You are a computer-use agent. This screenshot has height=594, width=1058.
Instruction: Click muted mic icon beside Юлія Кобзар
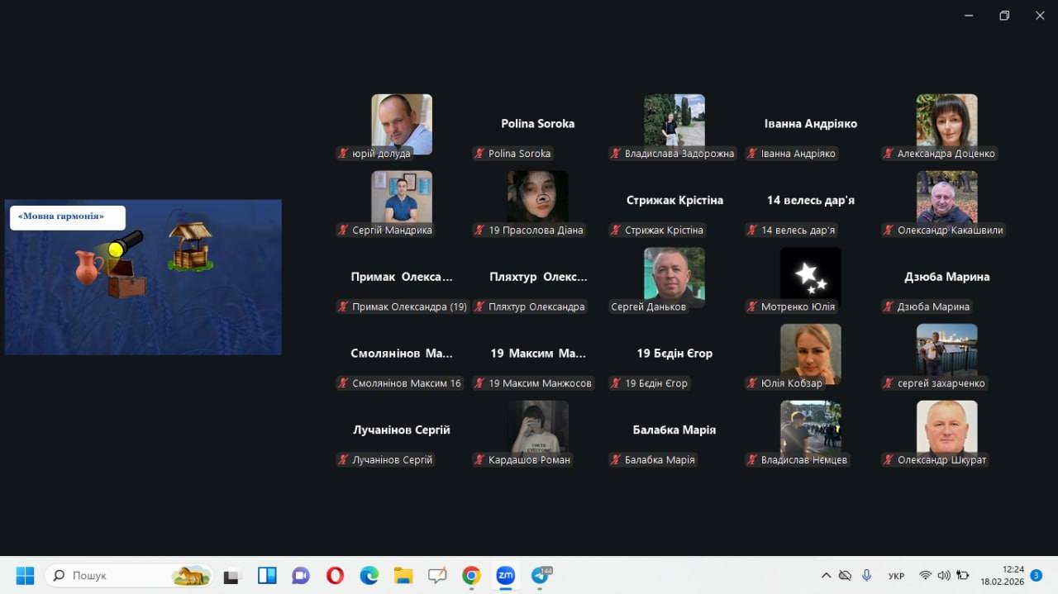click(x=752, y=383)
